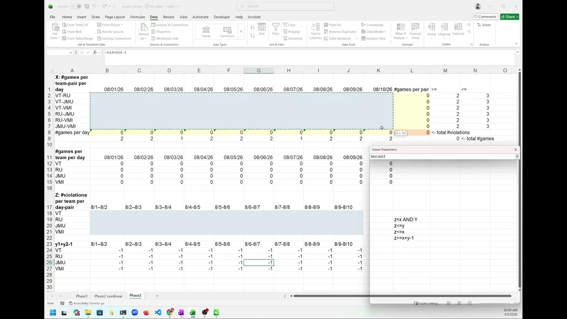The image size is (567, 319).
Task: Collapse the Solver range selector
Action: click(517, 156)
